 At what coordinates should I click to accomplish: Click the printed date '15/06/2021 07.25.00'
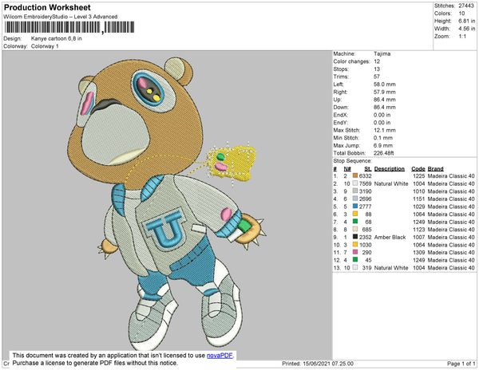(x=328, y=364)
